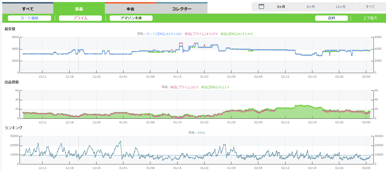Show the すべて period in range selector

tap(370, 7)
